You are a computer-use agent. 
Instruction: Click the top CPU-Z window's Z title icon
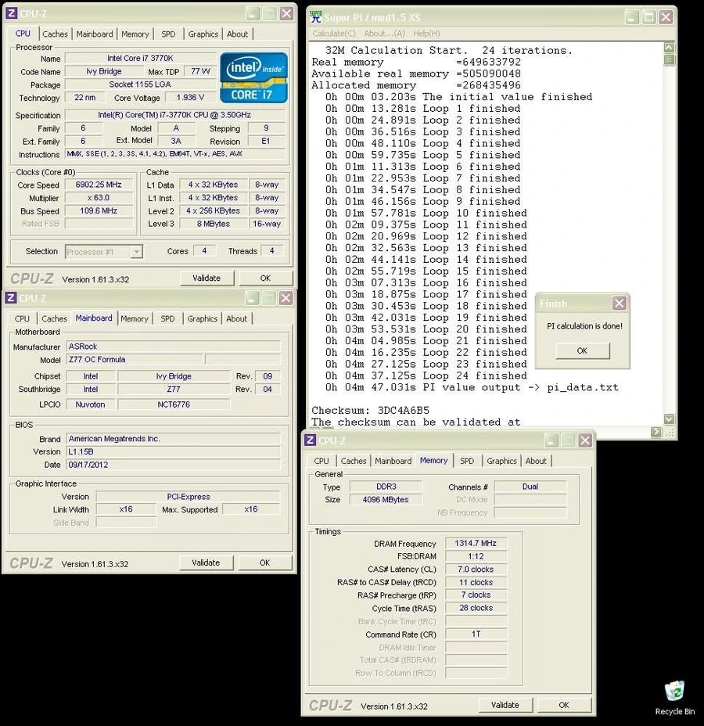tap(12, 13)
